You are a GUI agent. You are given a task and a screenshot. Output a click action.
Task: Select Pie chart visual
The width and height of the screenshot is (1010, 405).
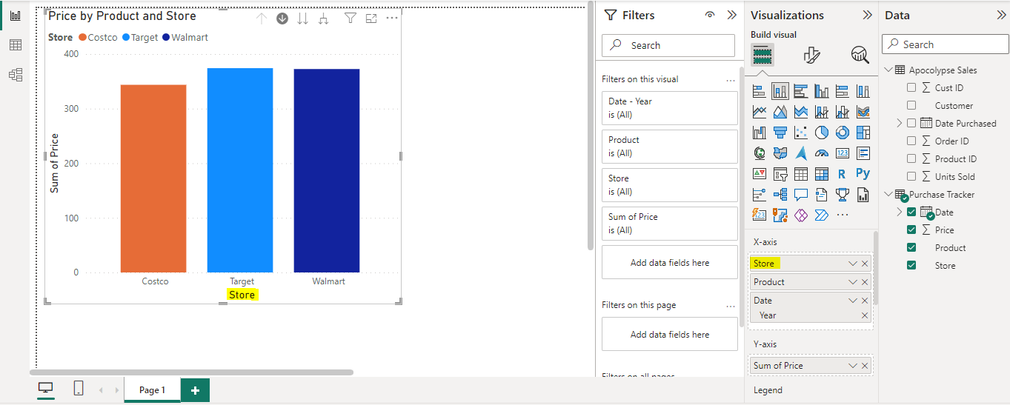[821, 133]
